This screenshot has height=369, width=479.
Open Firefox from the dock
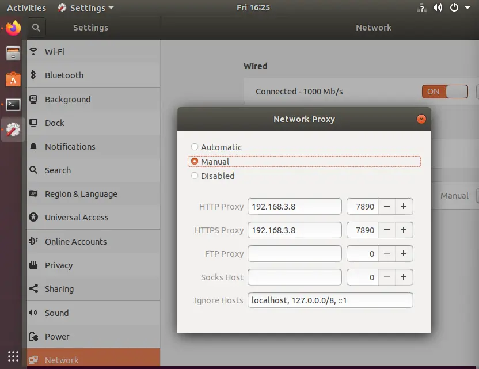(12, 27)
